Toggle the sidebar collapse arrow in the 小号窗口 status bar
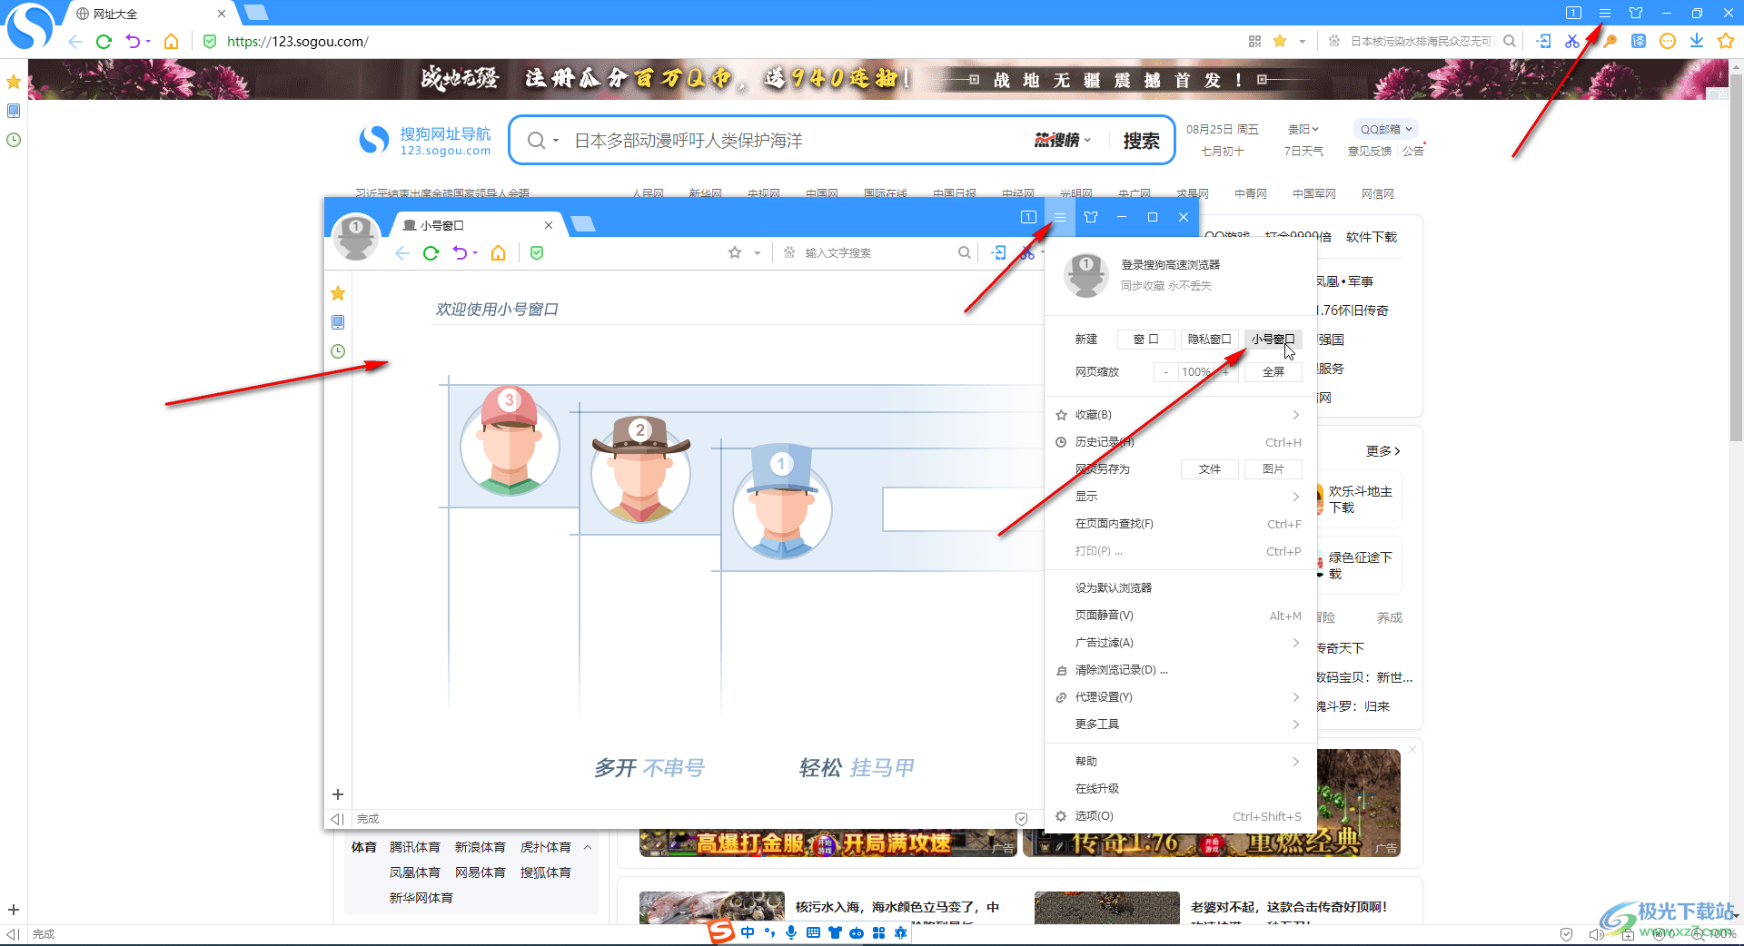The height and width of the screenshot is (946, 1744). (x=337, y=819)
